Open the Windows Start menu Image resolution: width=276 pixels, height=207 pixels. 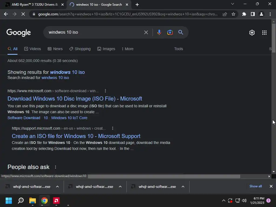tap(9, 201)
